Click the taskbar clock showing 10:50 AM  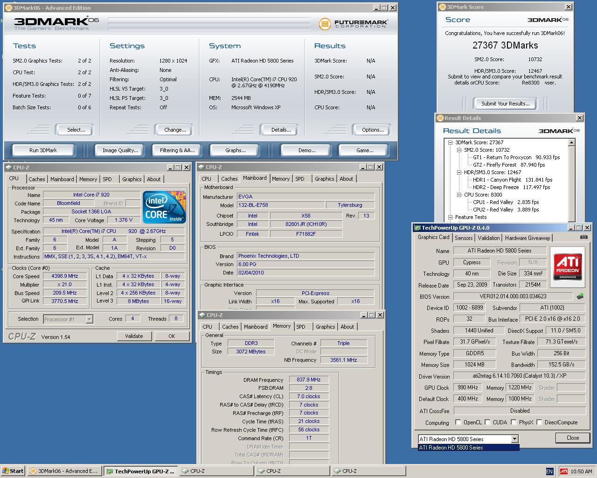click(x=581, y=471)
